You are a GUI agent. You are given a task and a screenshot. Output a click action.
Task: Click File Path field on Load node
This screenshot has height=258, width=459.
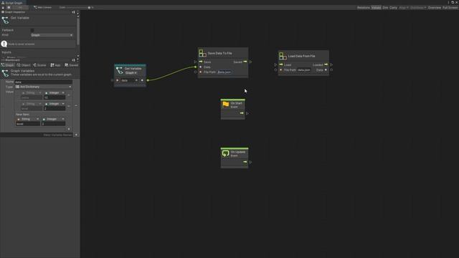click(x=304, y=70)
